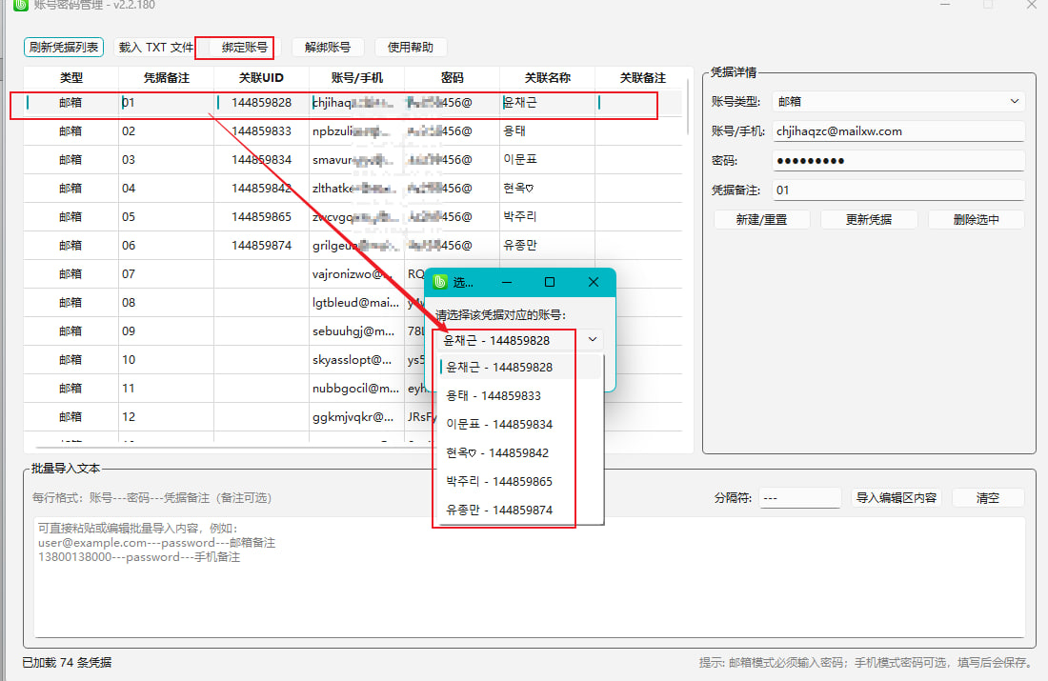
Task: Click the 分隔符 input field
Action: coord(799,498)
